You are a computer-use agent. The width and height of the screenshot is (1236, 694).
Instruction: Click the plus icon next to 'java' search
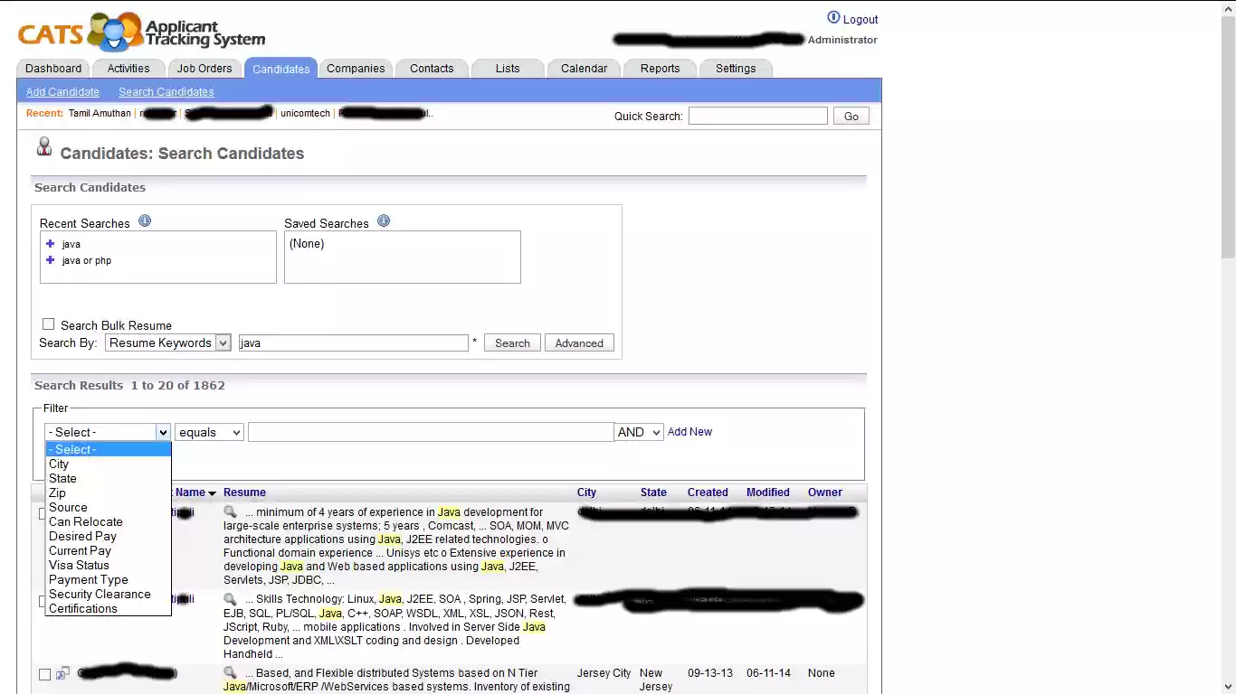pos(51,244)
